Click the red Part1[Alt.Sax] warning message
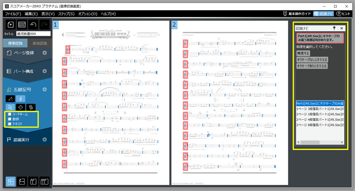 320,38
